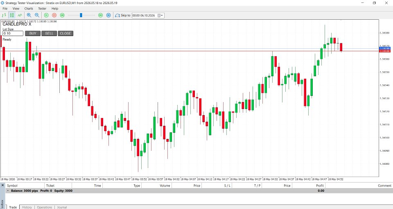Click the blue 1.16168 price label

(385, 48)
